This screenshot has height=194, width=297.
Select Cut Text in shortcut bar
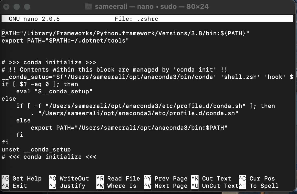click(x=216, y=178)
